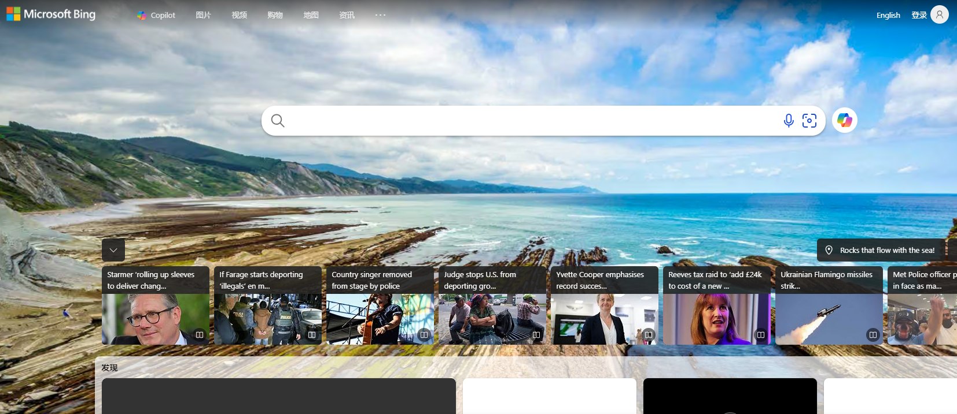Viewport: 957px width, 414px height.
Task: Collapse news carousel with chevron down button
Action: (113, 250)
